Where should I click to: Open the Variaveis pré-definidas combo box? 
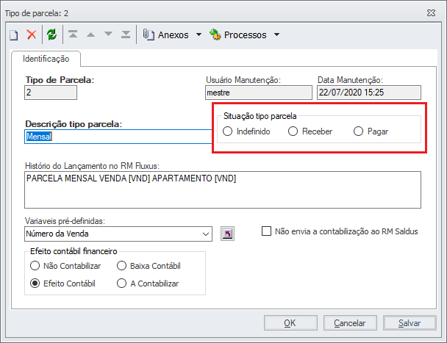point(118,234)
